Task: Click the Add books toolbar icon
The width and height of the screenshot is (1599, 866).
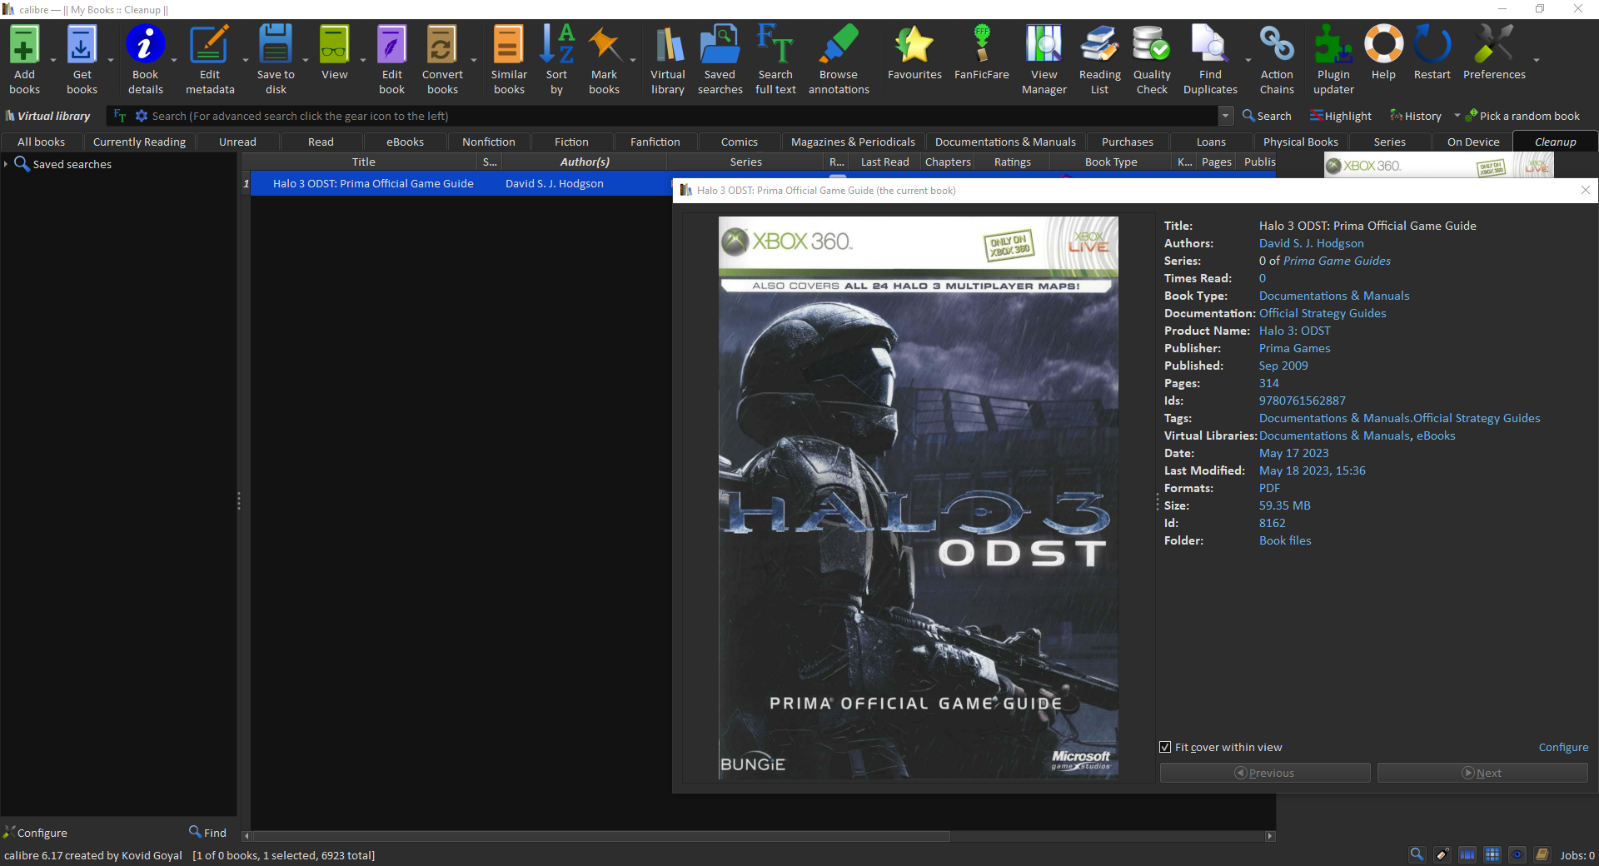Action: (x=24, y=45)
